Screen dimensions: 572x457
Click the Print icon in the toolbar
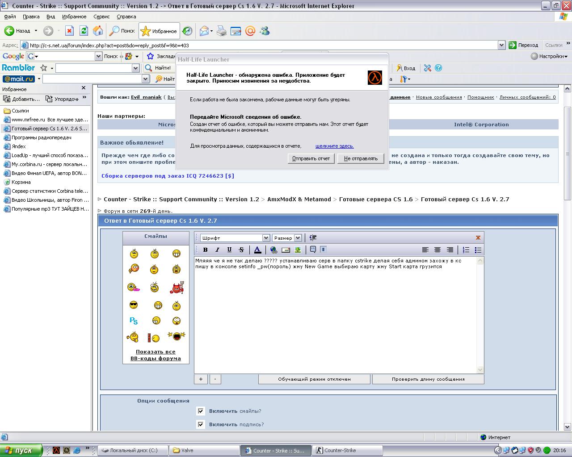click(222, 31)
